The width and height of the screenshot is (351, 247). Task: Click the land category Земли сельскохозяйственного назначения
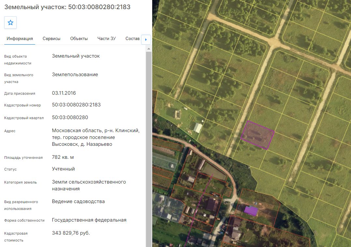(x=89, y=185)
